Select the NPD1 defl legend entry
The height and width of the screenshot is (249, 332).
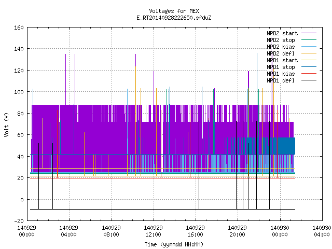281,81
